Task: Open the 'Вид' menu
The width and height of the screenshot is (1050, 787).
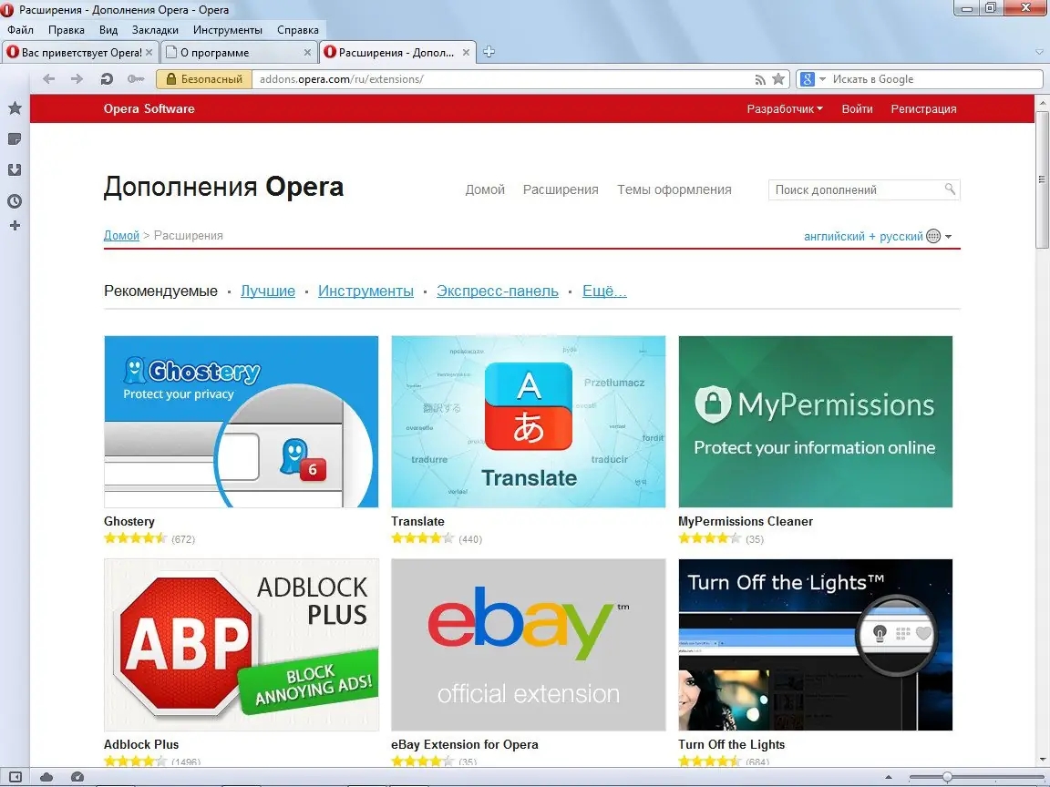Action: (108, 30)
